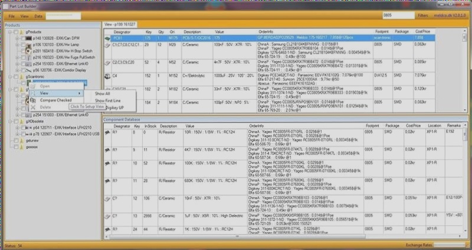
Task: Click the resistor icon in the 10R row
Action: click(107, 134)
